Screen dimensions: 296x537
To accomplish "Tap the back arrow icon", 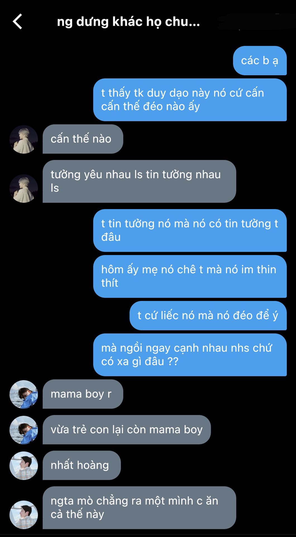I will [x=17, y=22].
